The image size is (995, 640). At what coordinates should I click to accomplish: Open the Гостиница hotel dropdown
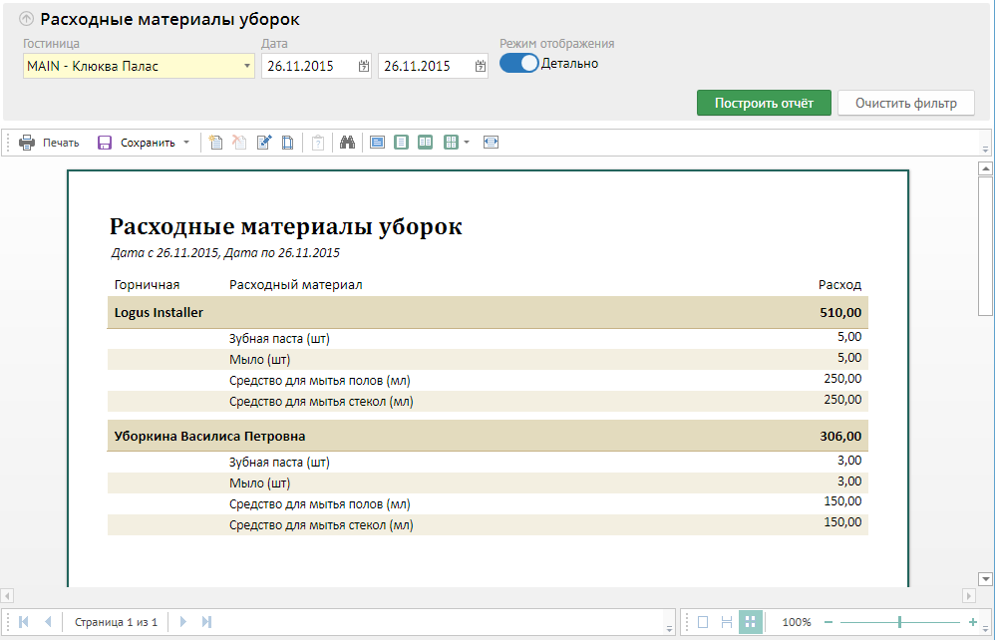pos(246,67)
